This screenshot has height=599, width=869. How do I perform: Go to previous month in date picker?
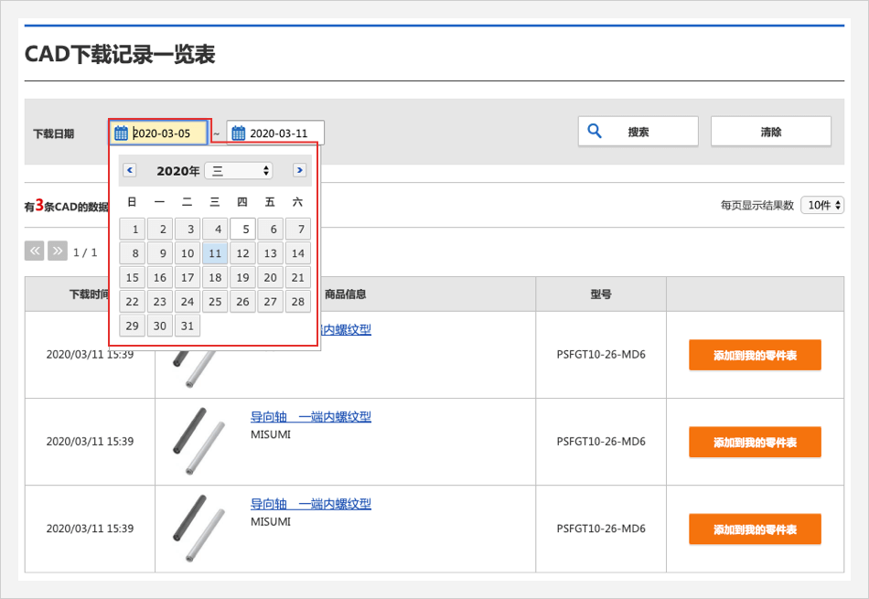coord(130,170)
